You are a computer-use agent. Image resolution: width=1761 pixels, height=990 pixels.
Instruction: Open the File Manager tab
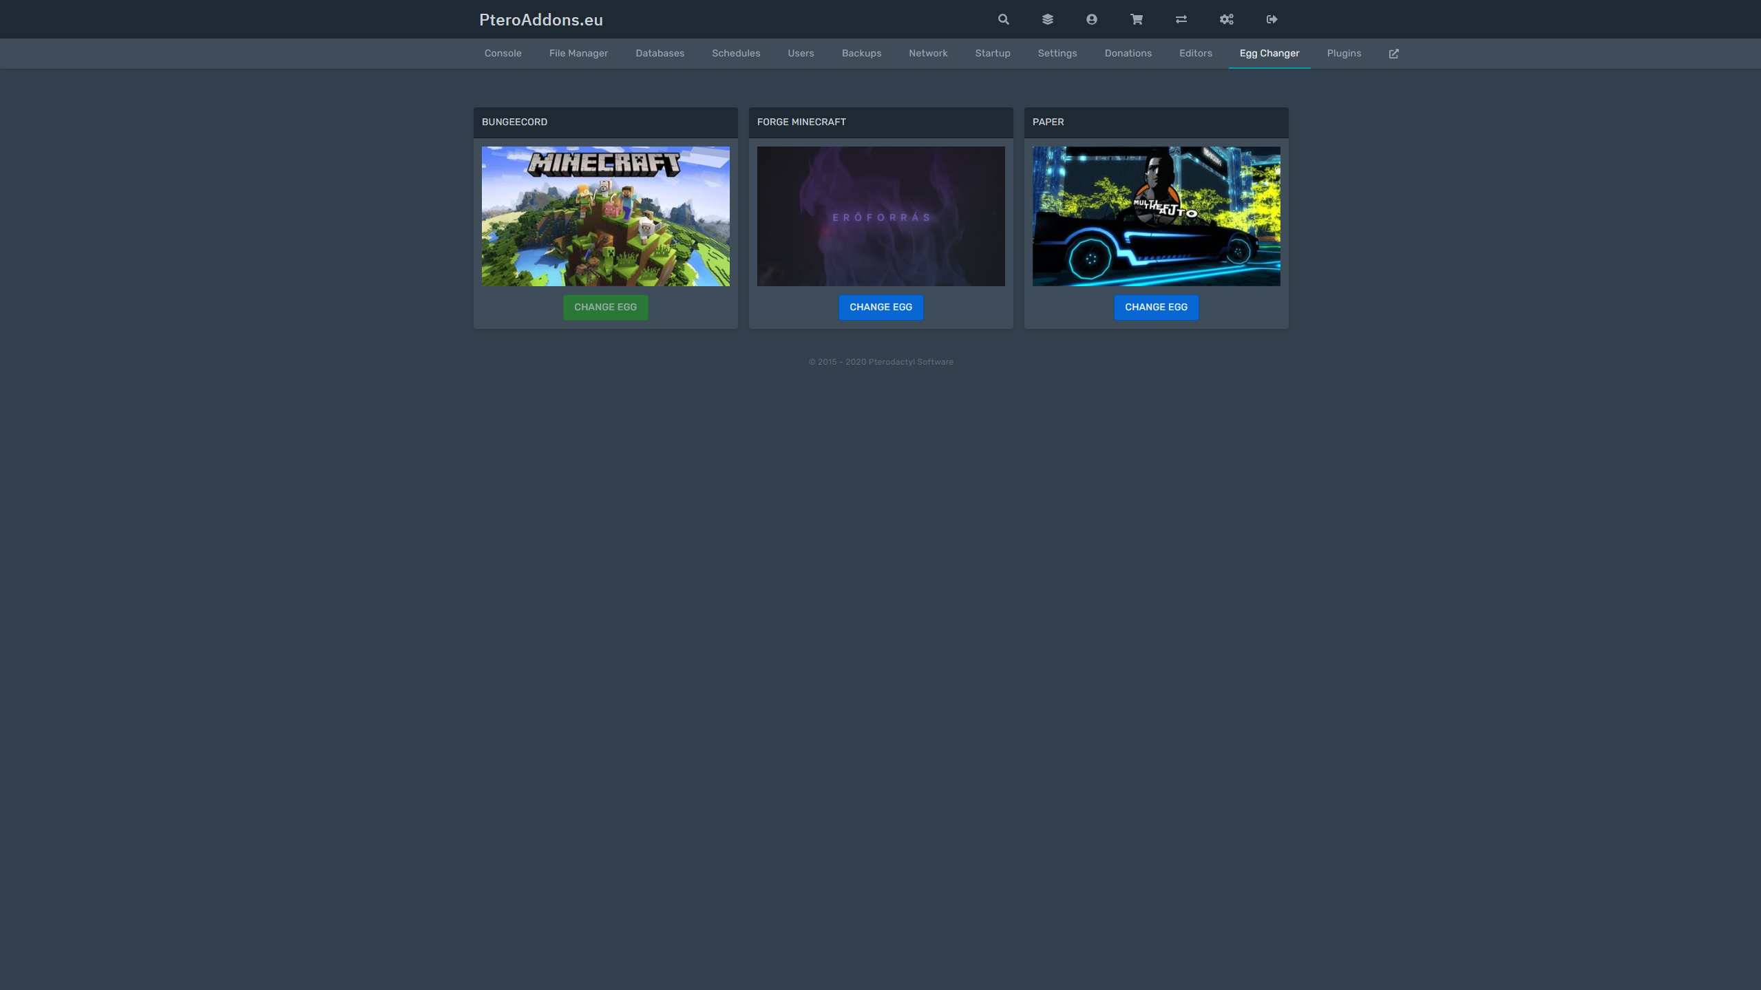coord(578,54)
